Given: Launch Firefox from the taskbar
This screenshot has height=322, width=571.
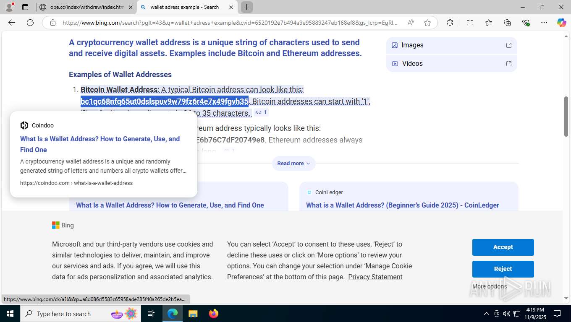Looking at the screenshot, I should coord(213,314).
